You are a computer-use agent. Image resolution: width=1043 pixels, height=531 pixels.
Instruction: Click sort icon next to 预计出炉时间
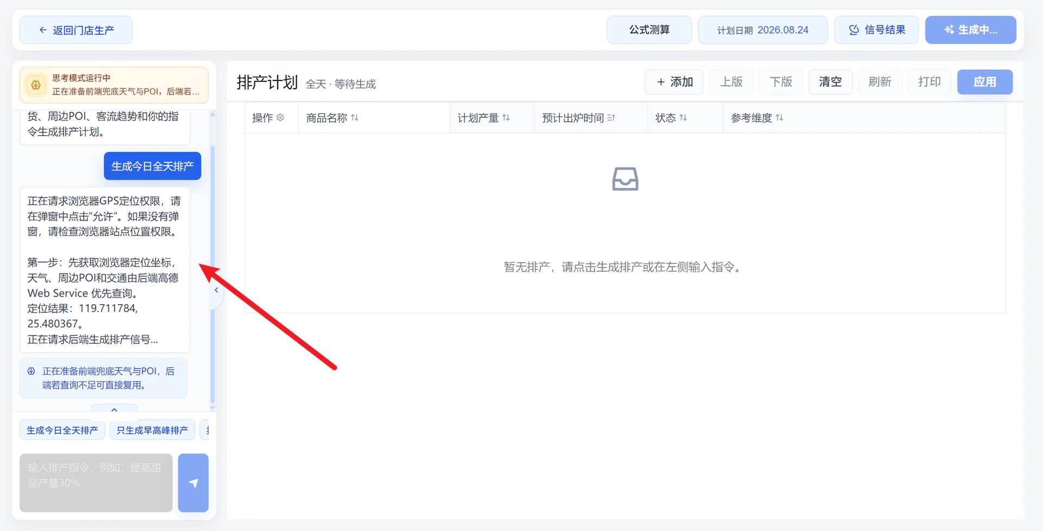(611, 117)
